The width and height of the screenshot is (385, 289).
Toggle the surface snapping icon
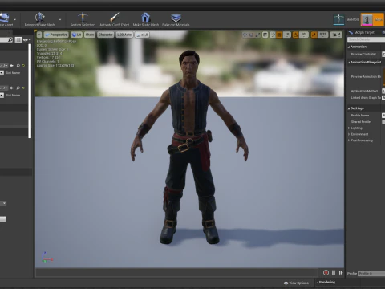tap(273, 35)
